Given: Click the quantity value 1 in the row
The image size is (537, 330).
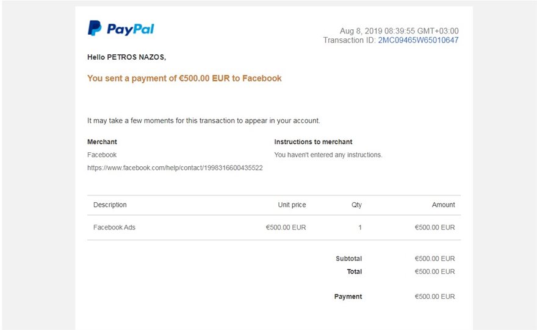Looking at the screenshot, I should 360,228.
